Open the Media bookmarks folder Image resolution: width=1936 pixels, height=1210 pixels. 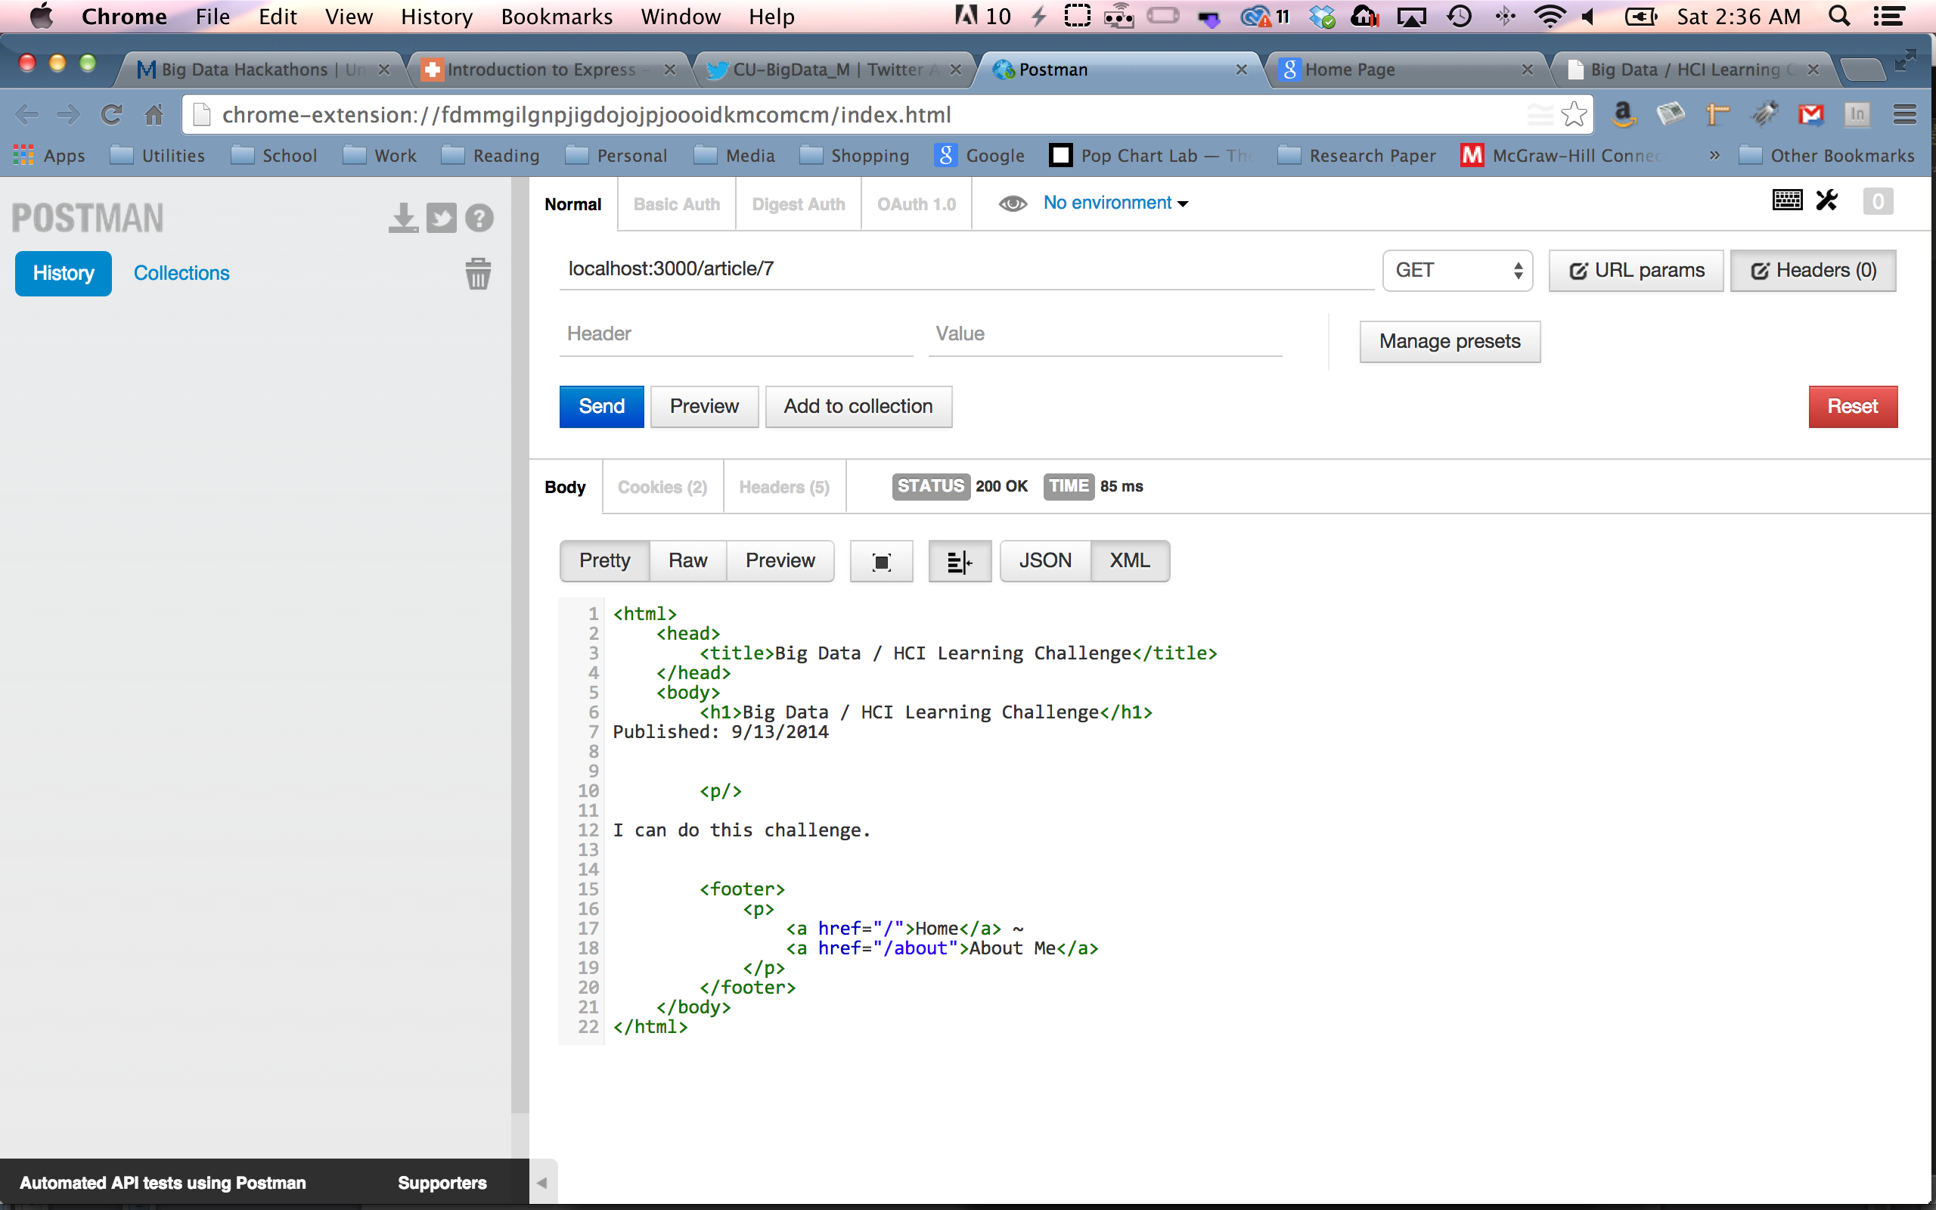pos(734,155)
